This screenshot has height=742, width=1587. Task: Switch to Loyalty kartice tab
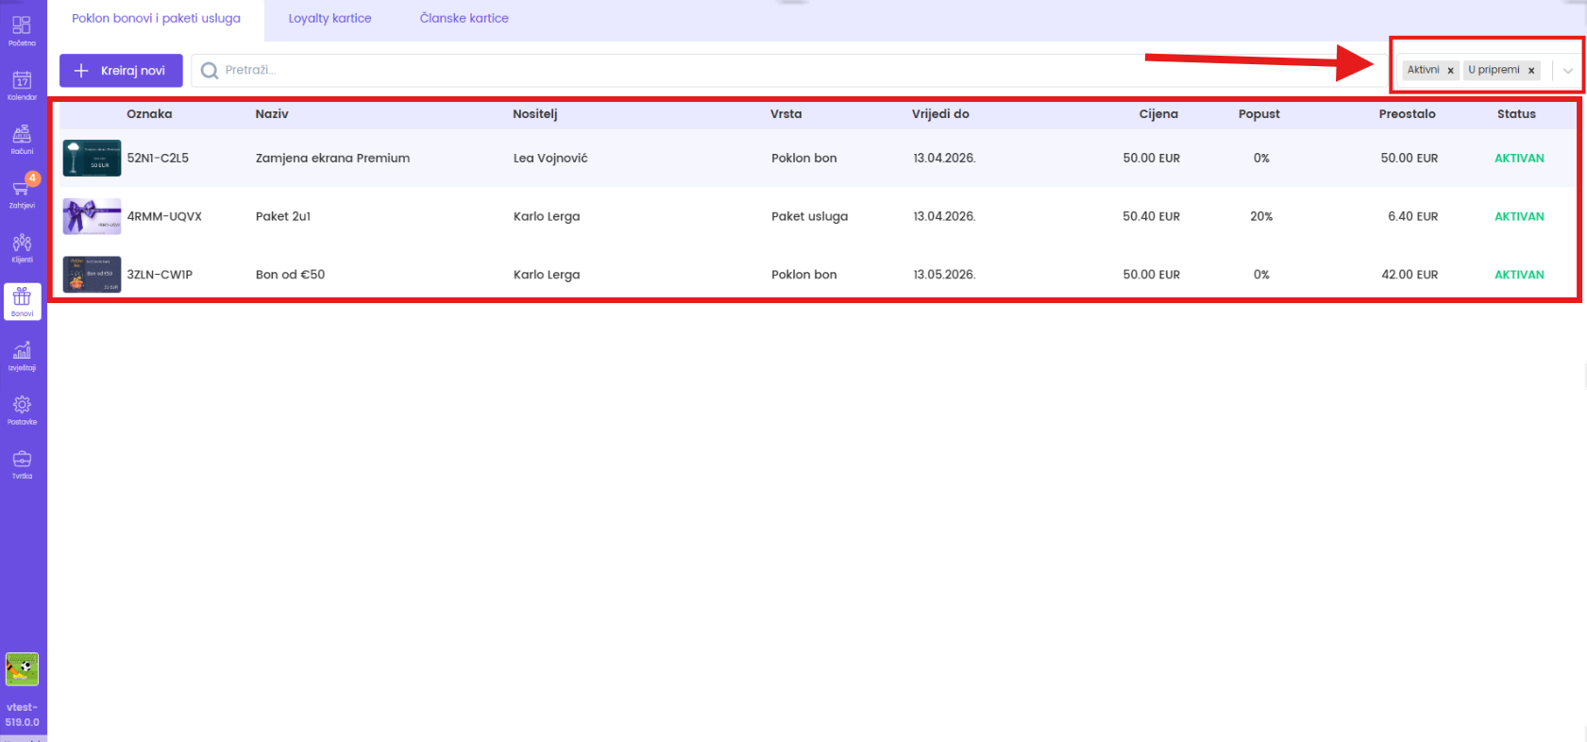[x=329, y=18]
